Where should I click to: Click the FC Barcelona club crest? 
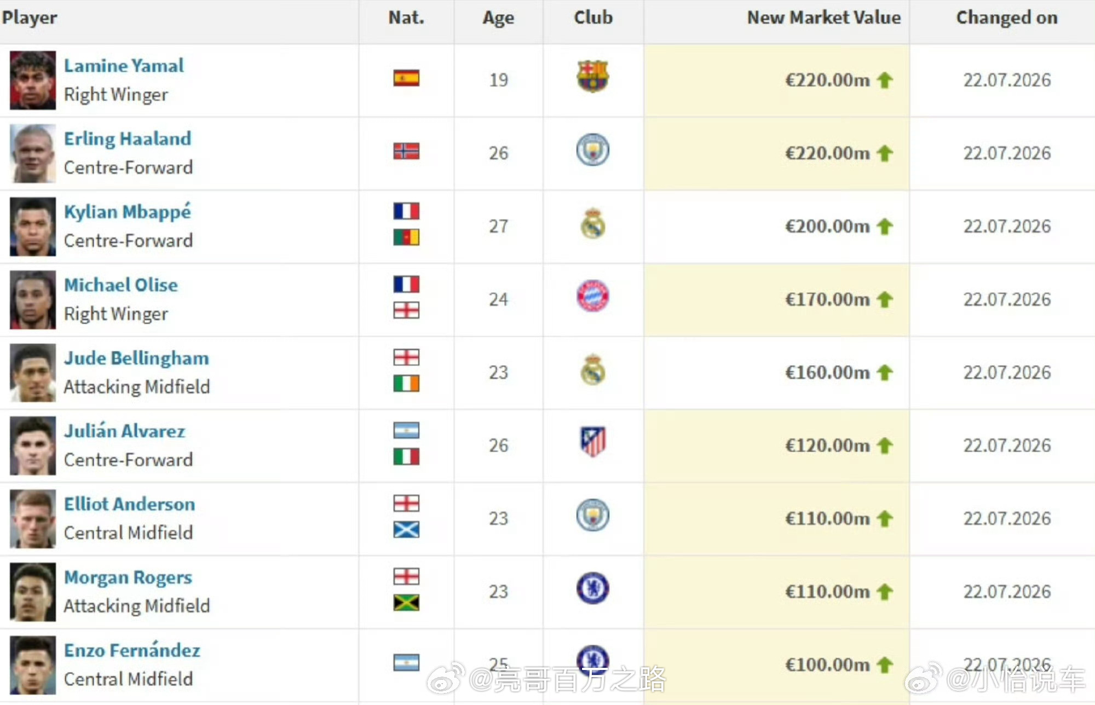point(593,76)
